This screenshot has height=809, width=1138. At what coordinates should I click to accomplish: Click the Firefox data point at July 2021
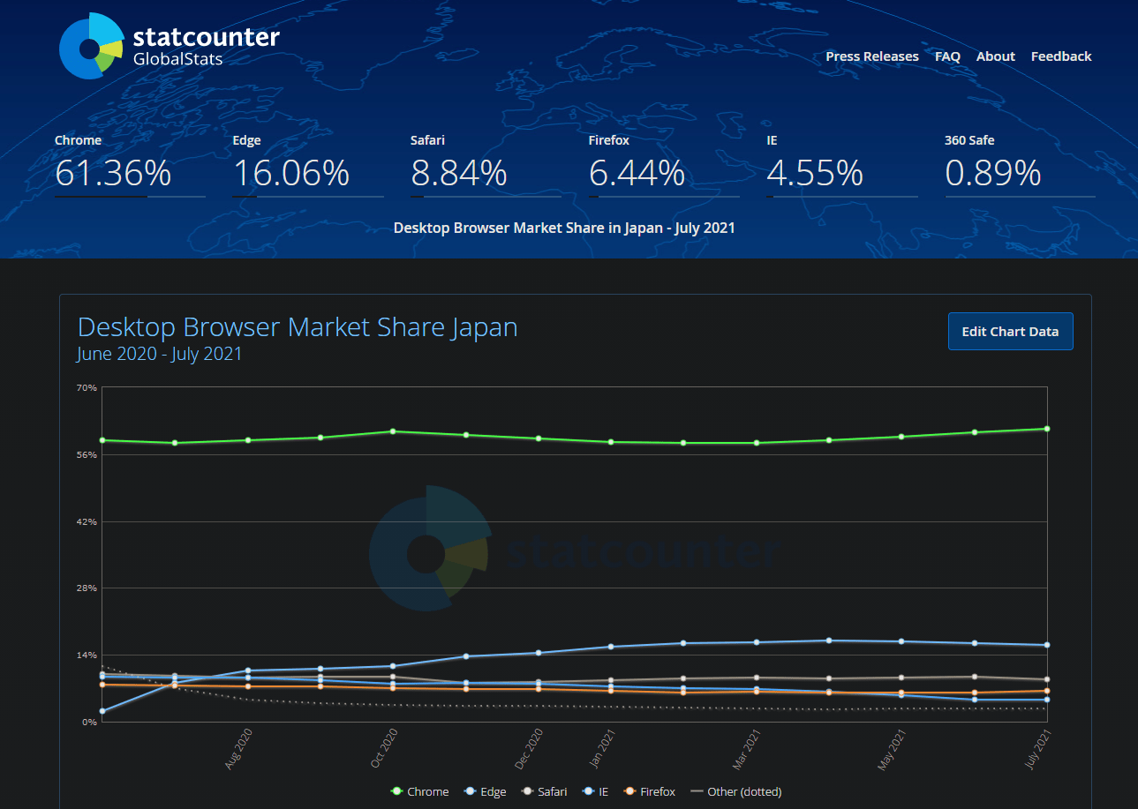(x=1047, y=691)
